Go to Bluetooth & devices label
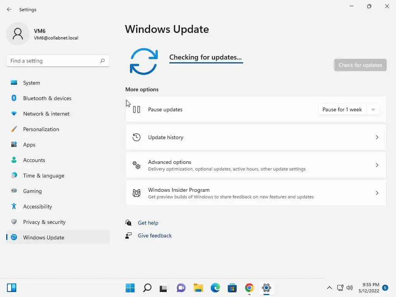The image size is (396, 297). (x=47, y=98)
